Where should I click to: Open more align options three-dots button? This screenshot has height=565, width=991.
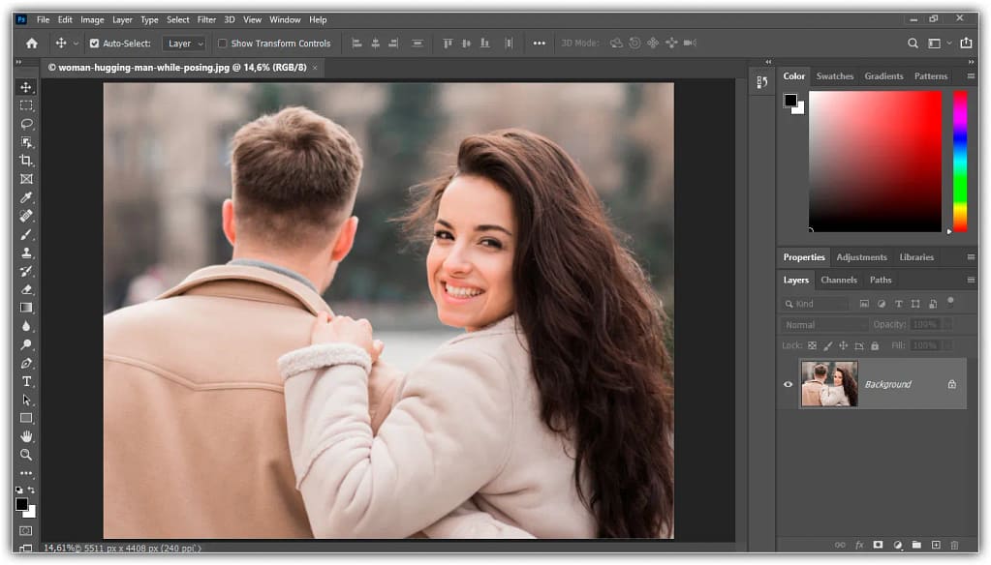click(540, 43)
